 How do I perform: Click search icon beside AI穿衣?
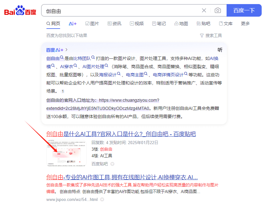pyautogui.click(x=75, y=66)
